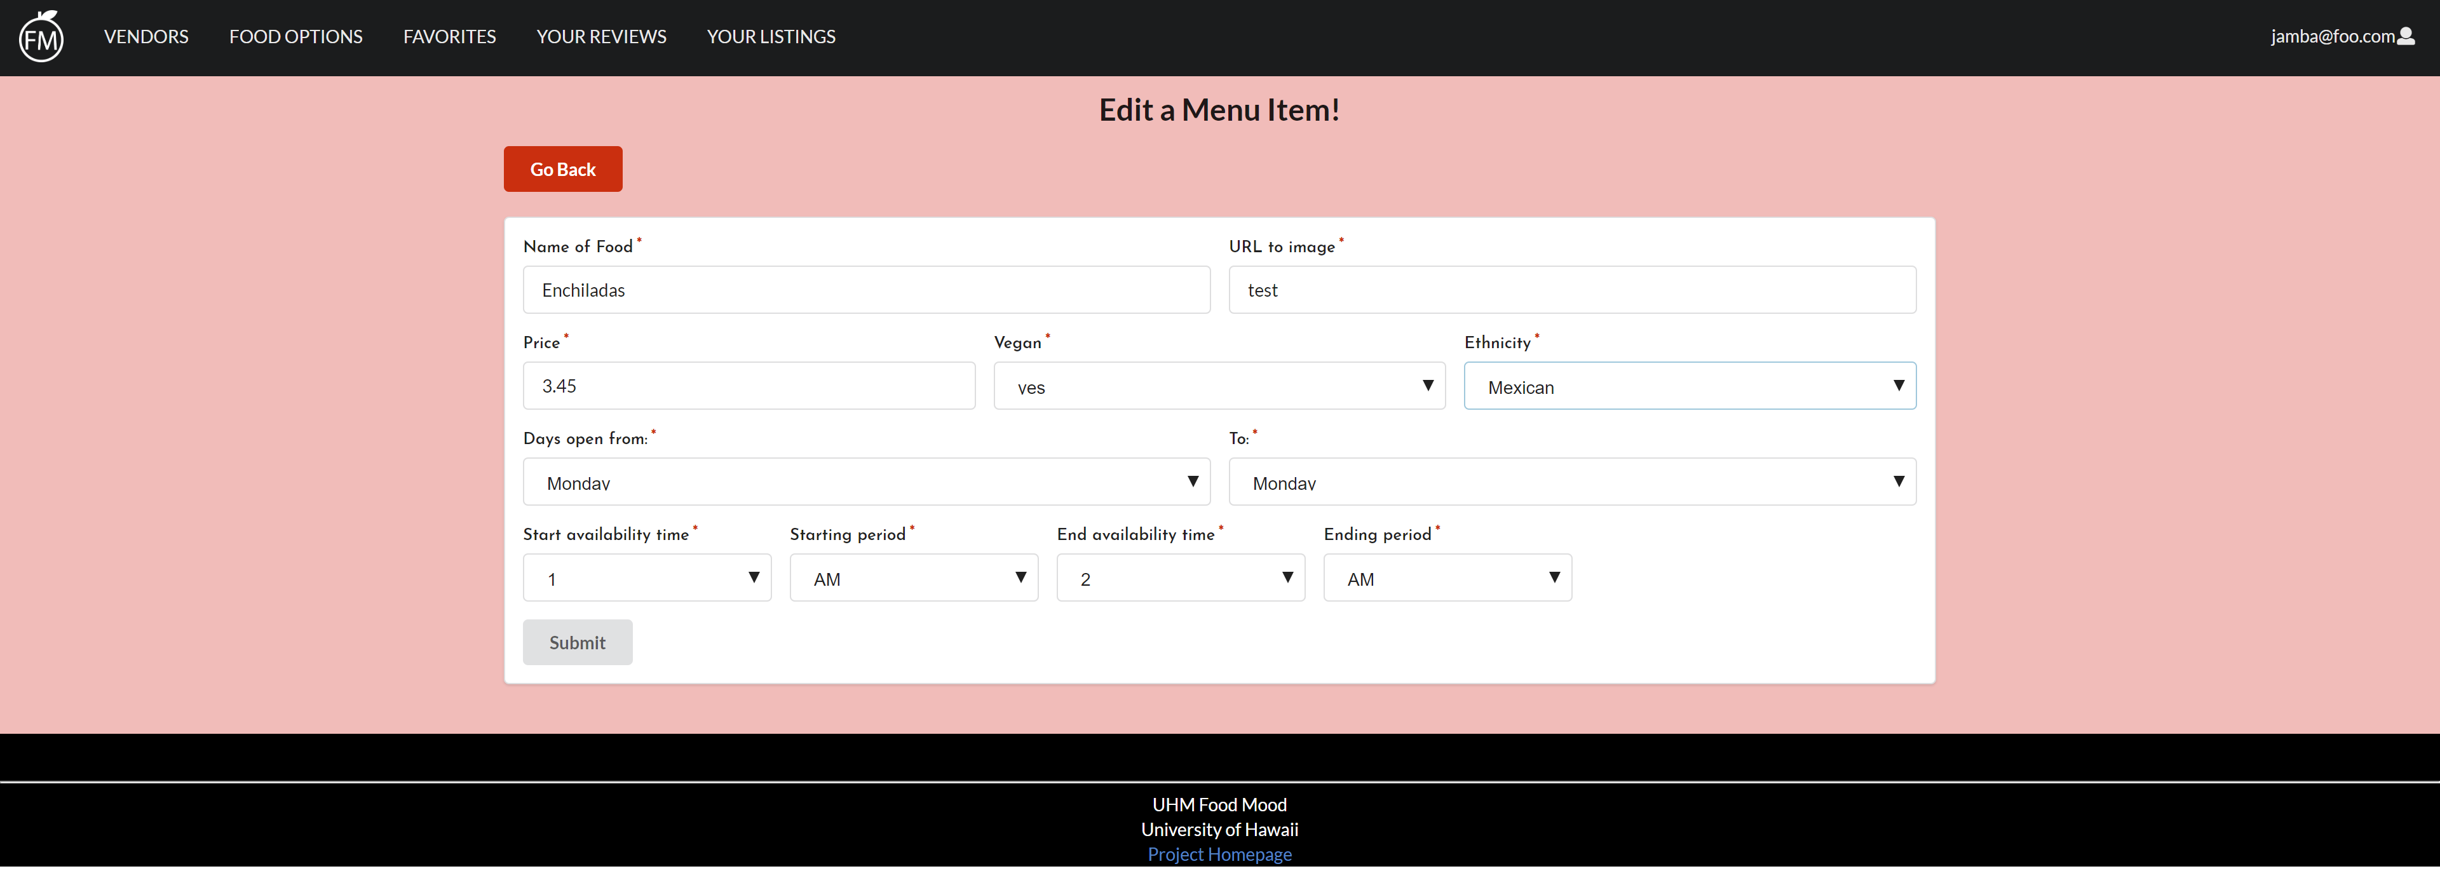Click the Name of Food label
Viewport: 2440px width, 871px height.
[x=578, y=246]
